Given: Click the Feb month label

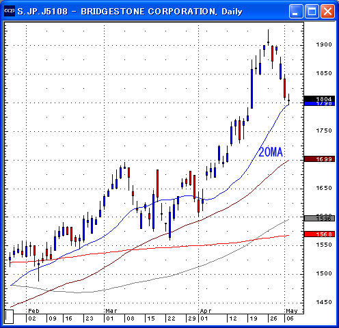Looking at the screenshot, I should tap(33, 311).
